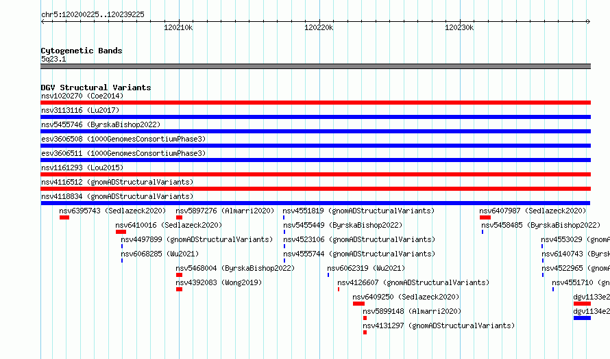Open nsv4551819 gnomAD label
610x359 pixels.
[x=358, y=211]
